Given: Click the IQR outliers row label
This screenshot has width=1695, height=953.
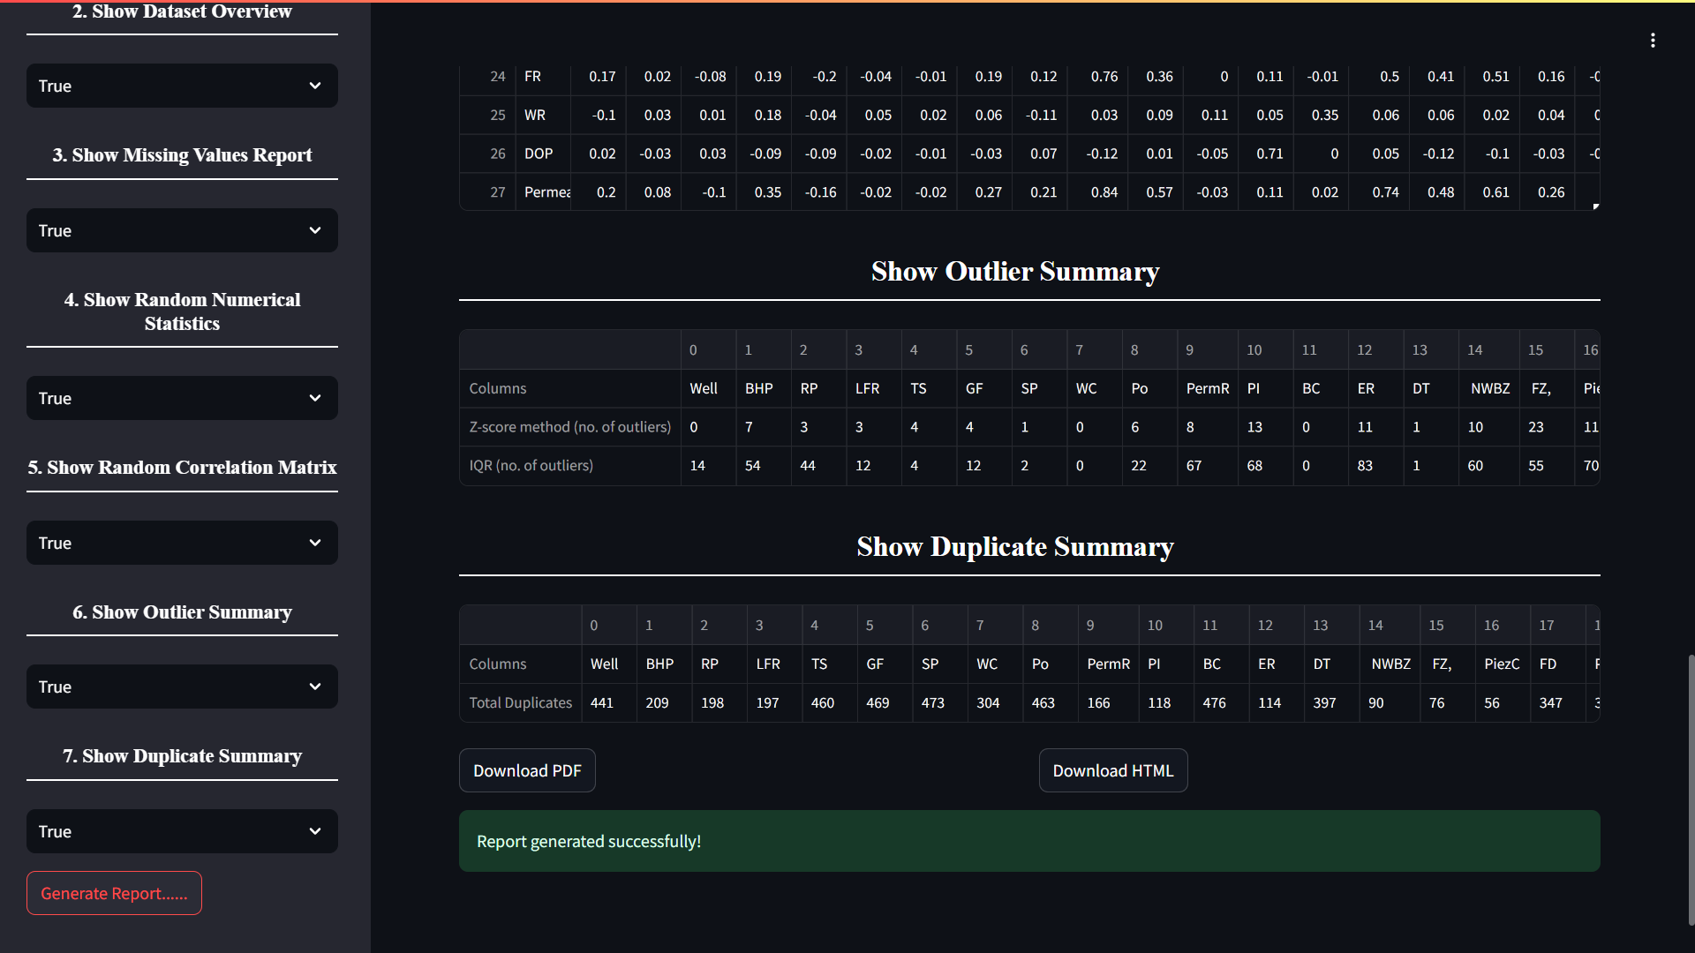Looking at the screenshot, I should click(531, 465).
